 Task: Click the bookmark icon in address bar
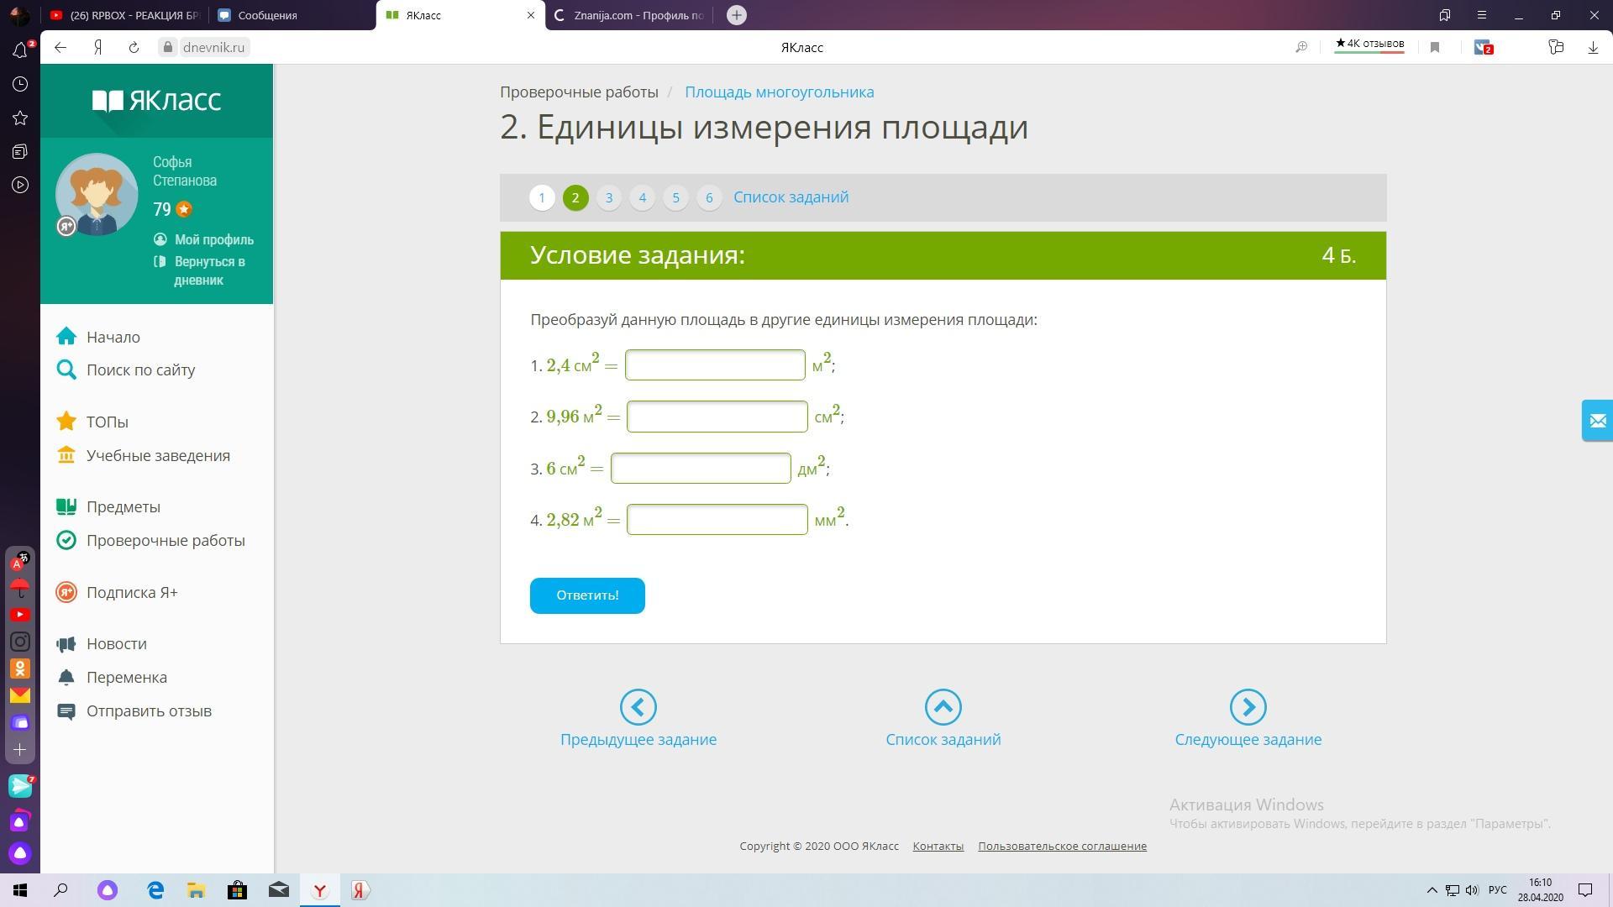tap(1435, 48)
